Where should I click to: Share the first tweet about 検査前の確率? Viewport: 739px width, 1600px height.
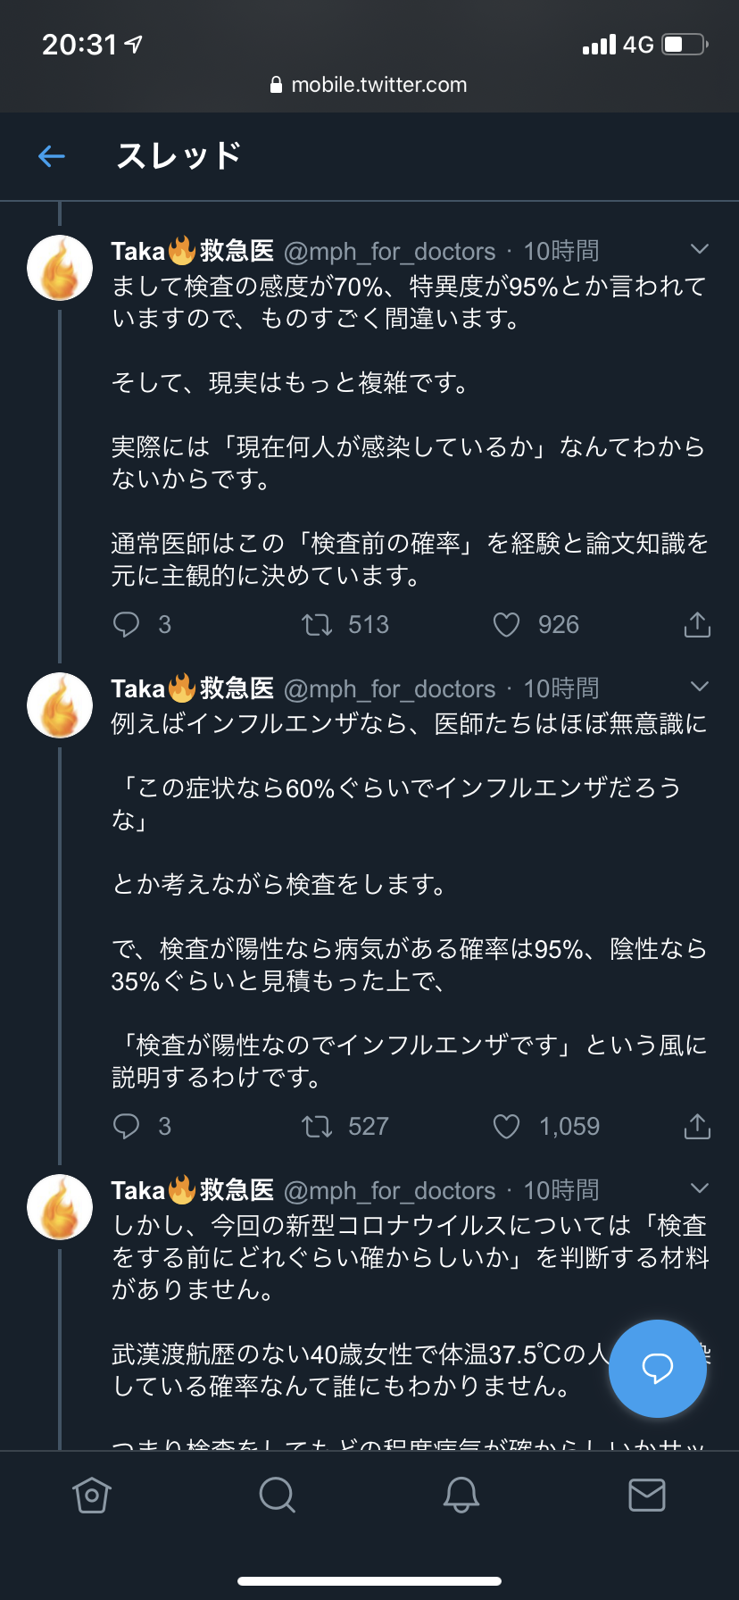[x=697, y=625]
